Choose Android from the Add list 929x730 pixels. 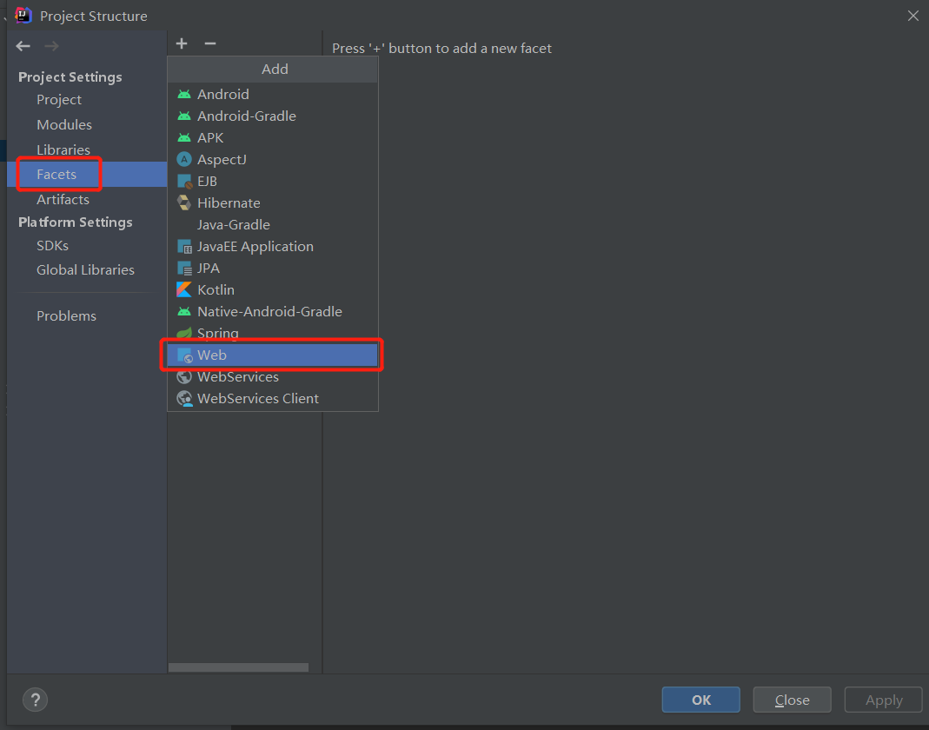click(x=273, y=94)
